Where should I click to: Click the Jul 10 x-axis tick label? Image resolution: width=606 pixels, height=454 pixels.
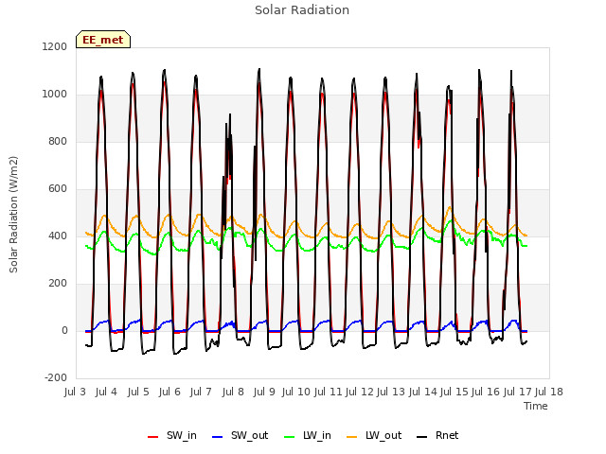tap(296, 392)
